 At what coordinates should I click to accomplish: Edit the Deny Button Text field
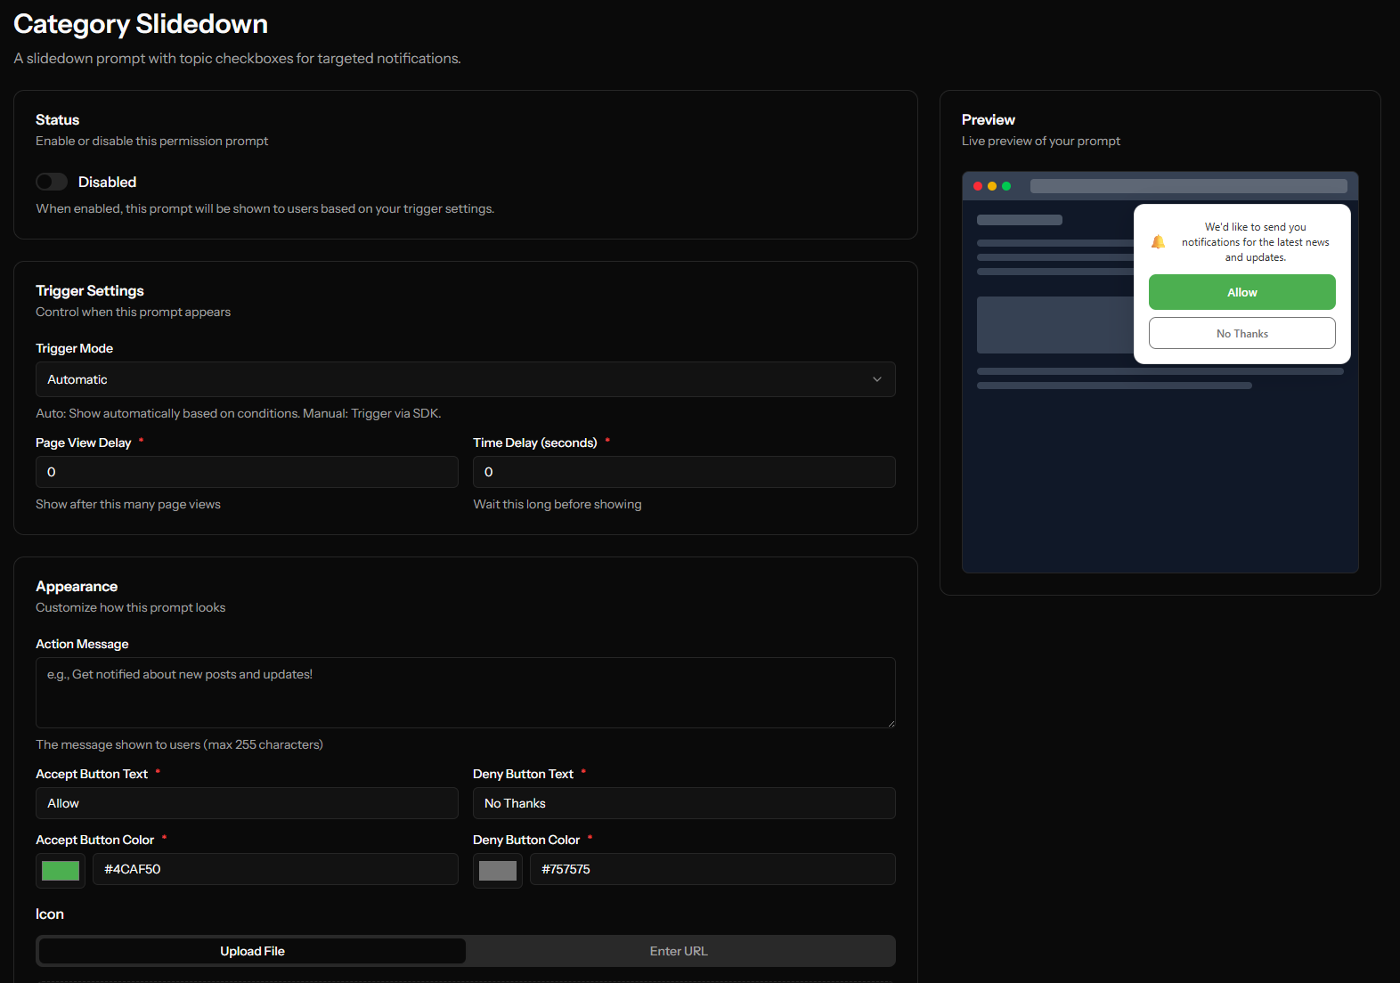684,803
